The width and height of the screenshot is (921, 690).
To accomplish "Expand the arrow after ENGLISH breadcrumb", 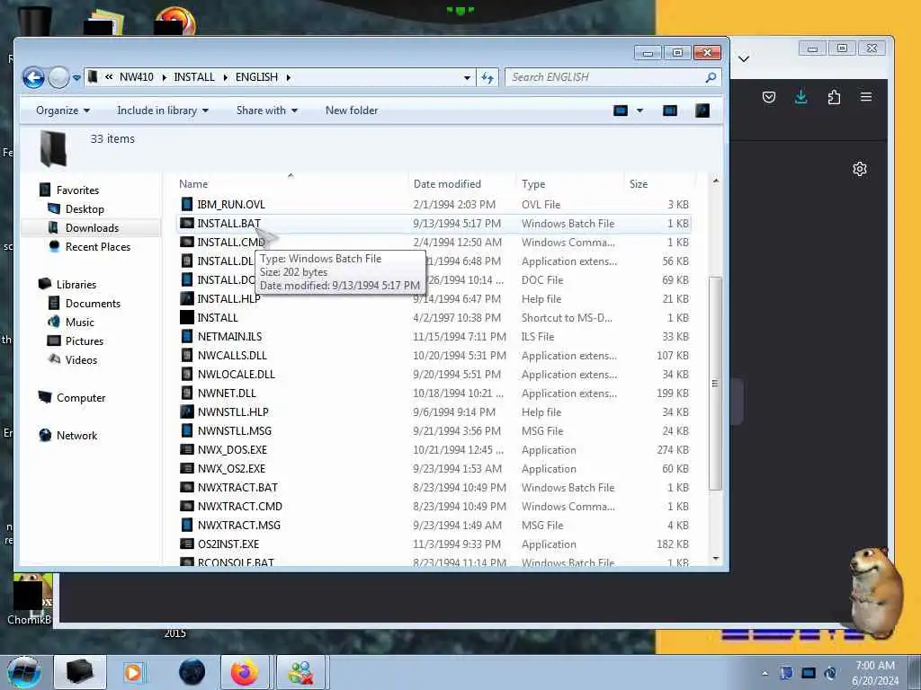I will point(289,77).
